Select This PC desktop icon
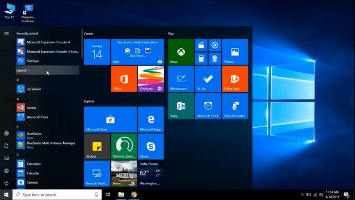355x200 pixels. [9, 11]
